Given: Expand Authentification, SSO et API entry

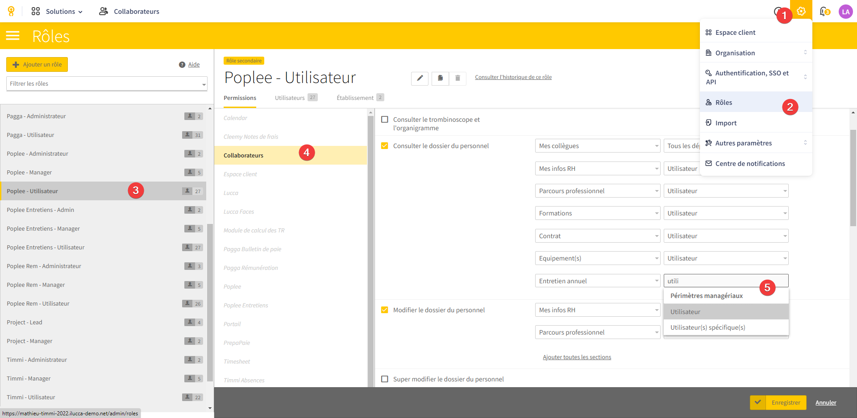Looking at the screenshot, I should tap(756, 77).
